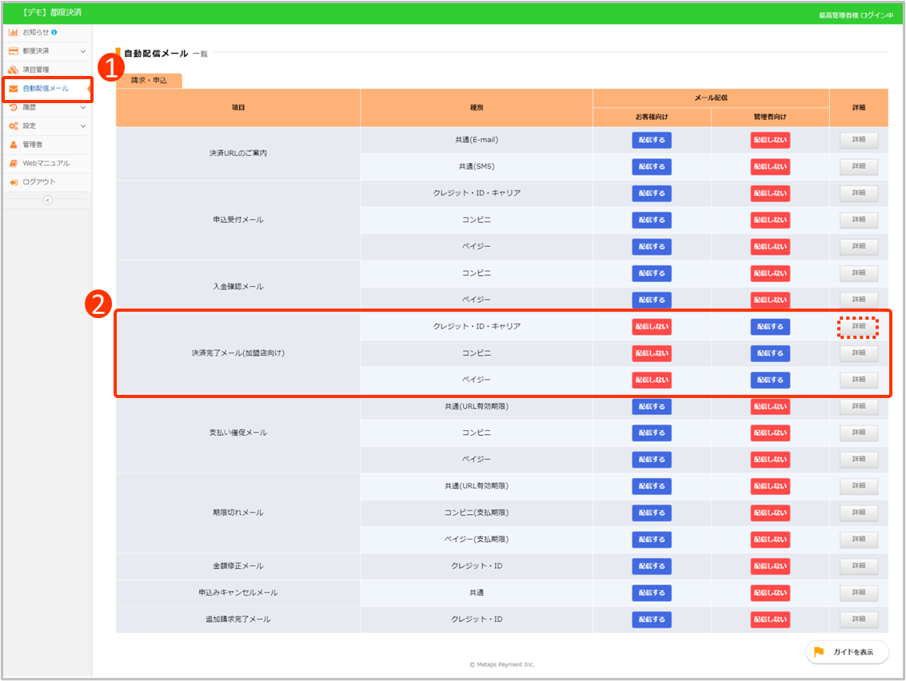Toggle admin delivery for 申込みキャンセルメール 共通

(770, 593)
